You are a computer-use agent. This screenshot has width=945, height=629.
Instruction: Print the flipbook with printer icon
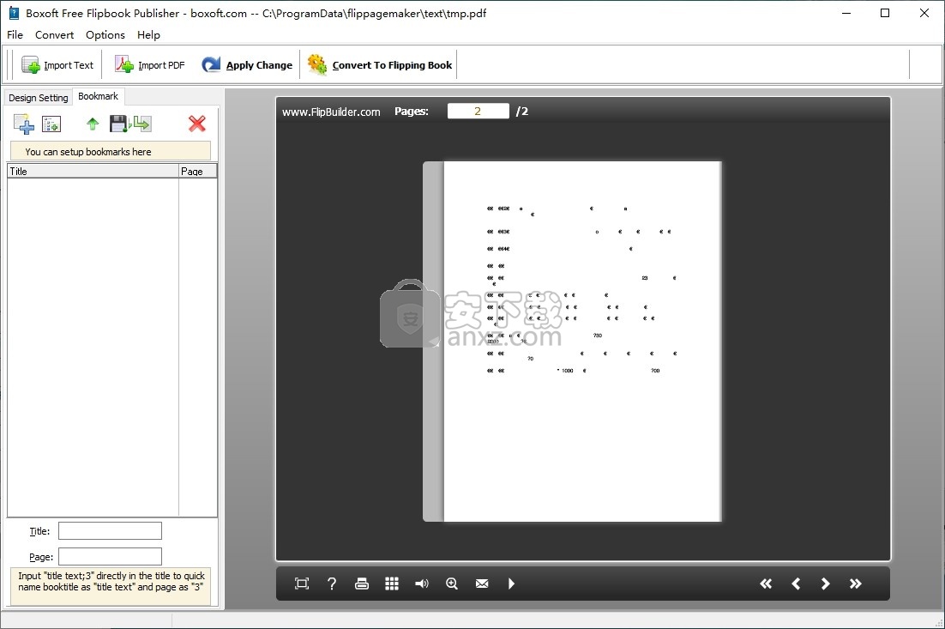click(362, 584)
